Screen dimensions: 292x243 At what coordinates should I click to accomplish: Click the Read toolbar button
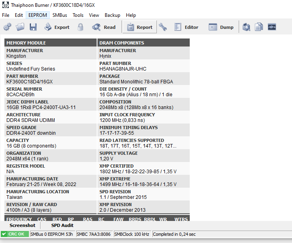pos(104,27)
